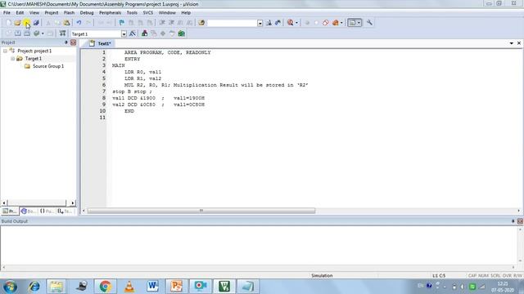This screenshot has width=524, height=294.
Task: Switch to the Functions panel tab
Action: [x=47, y=212]
